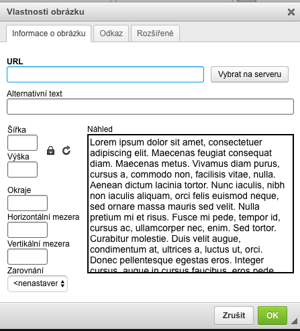
Task: Cancel with the Zrušit button
Action: click(234, 316)
